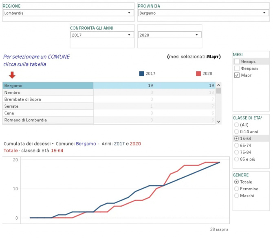Screen dimensions: 273x238
Task: Expand the 2020 year comparison dropdown
Action: pos(170,35)
